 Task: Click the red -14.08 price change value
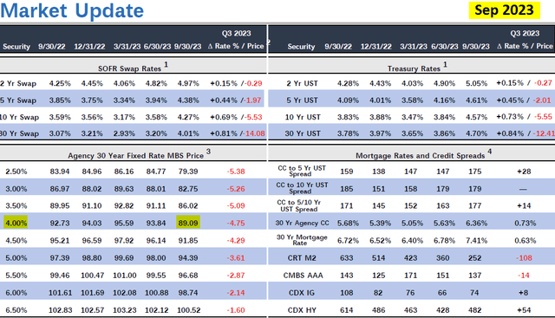click(x=254, y=133)
